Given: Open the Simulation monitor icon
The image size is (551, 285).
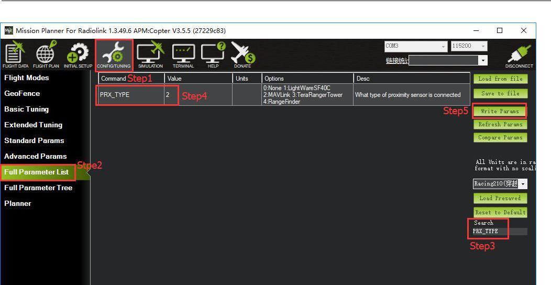Looking at the screenshot, I should 150,55.
